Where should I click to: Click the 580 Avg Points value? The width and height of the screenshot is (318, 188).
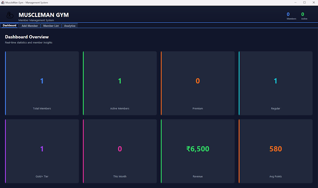(x=276, y=149)
